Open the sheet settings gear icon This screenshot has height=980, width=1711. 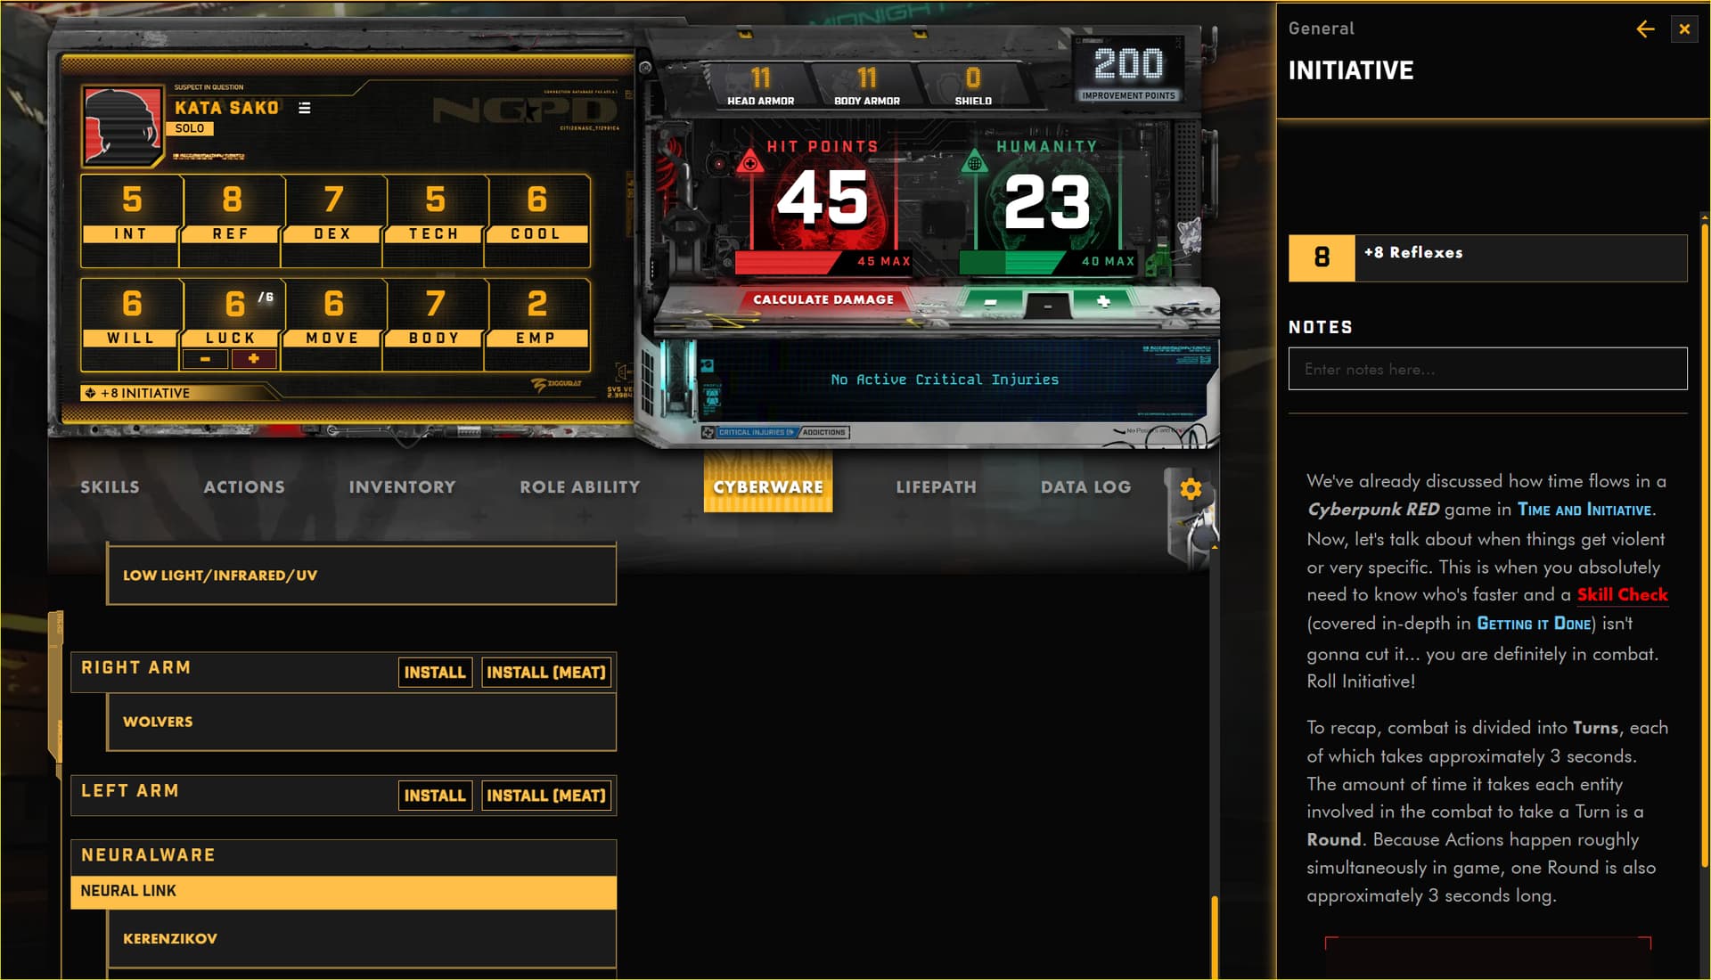coord(1191,488)
